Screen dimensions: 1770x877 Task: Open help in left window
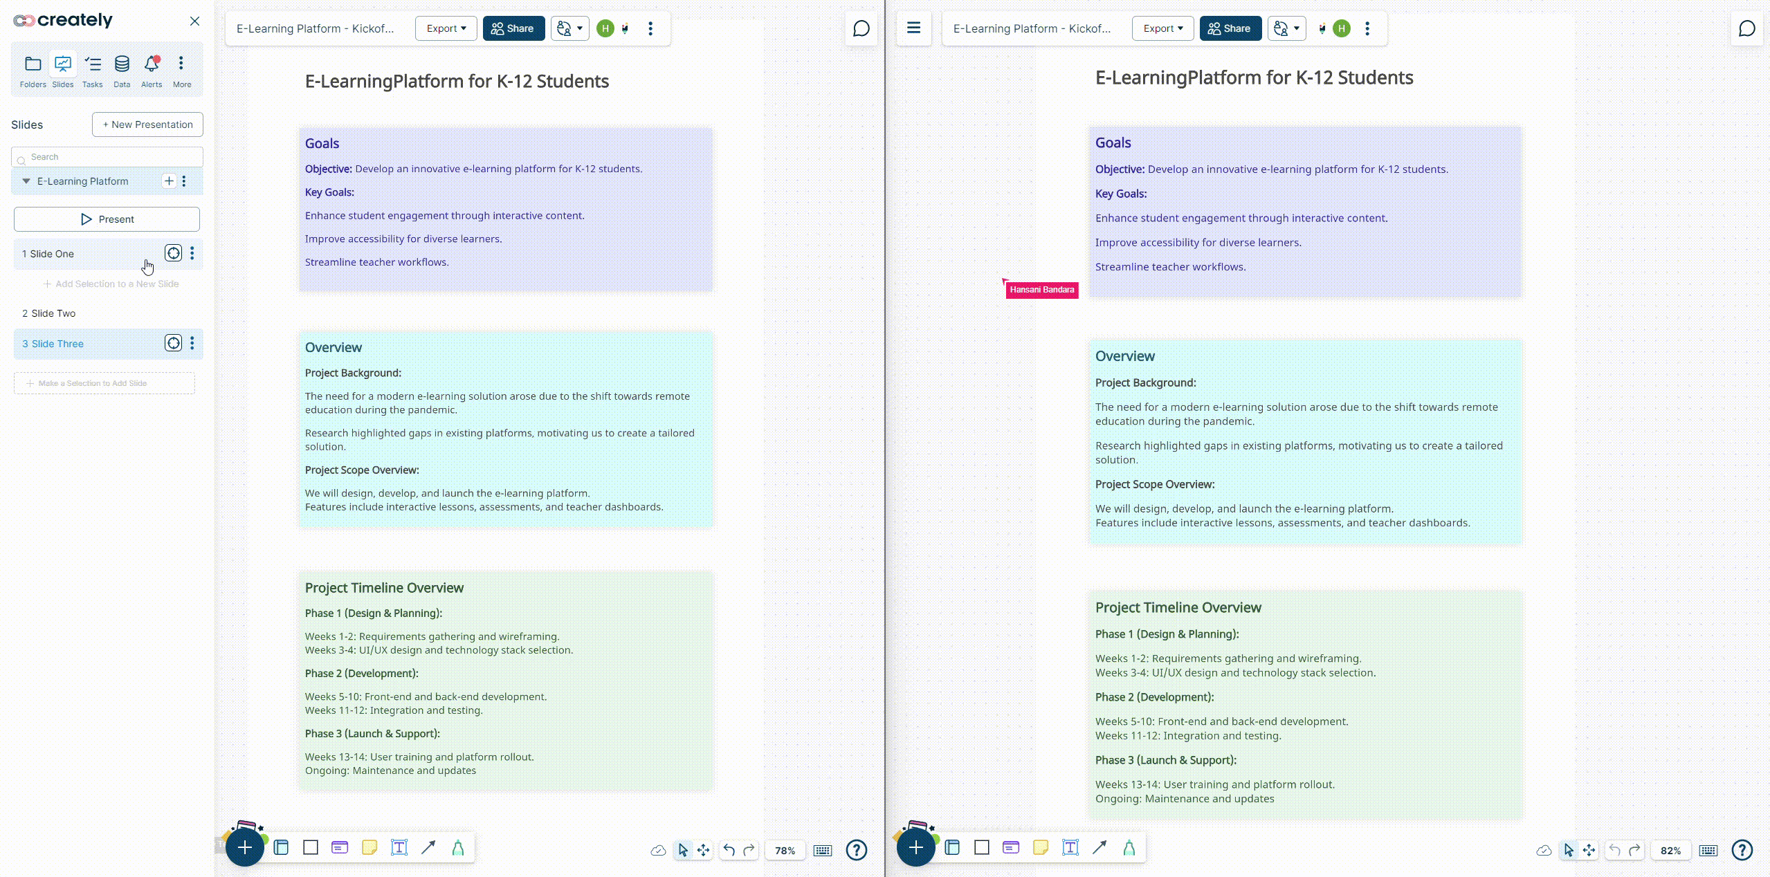pyautogui.click(x=857, y=850)
